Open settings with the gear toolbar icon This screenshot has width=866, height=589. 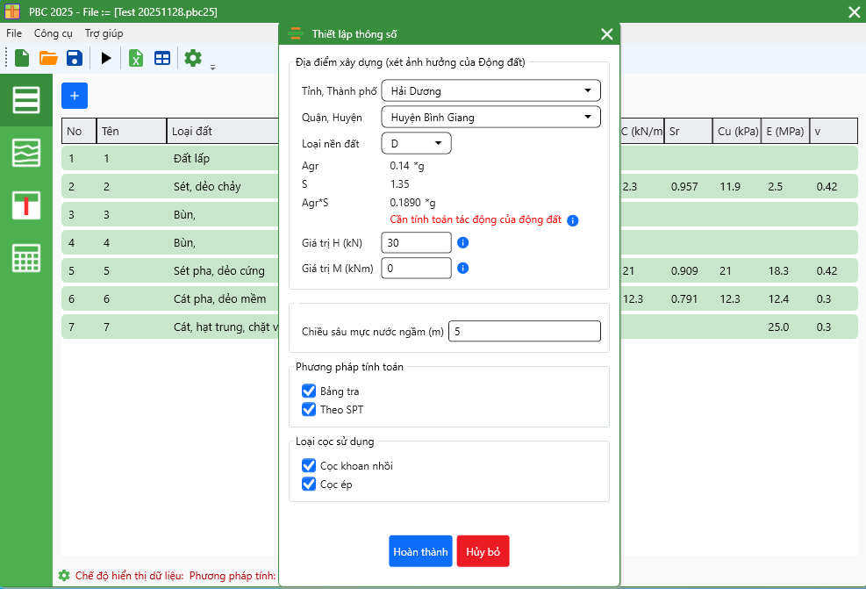tap(193, 59)
